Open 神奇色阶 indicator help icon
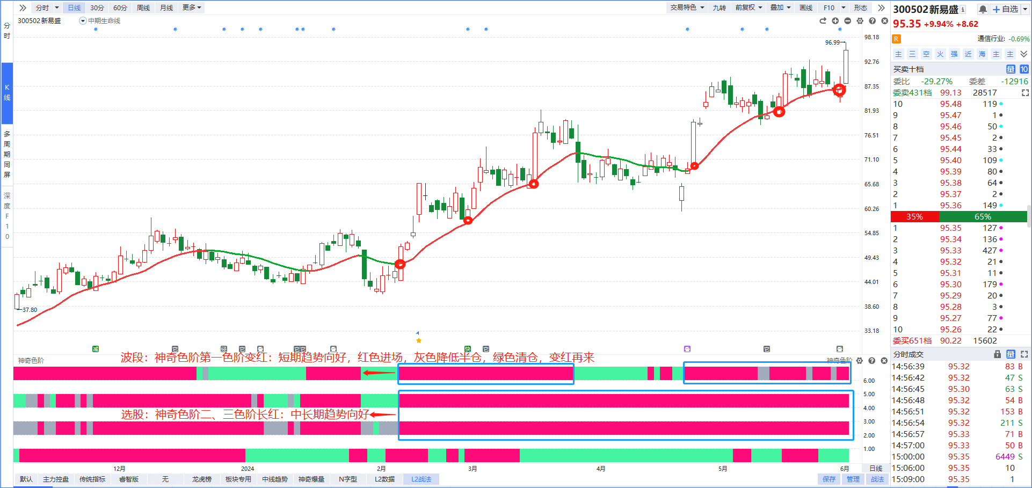This screenshot has height=488, width=1032. [872, 361]
